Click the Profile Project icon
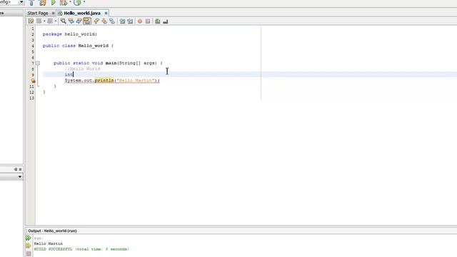This screenshot has height=257, width=457. 77,3
